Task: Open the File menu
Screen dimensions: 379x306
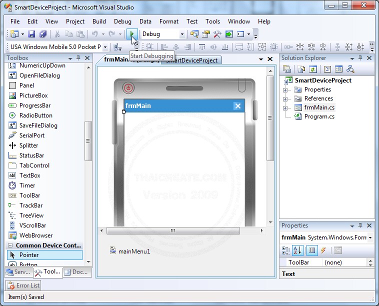Action: [15, 21]
